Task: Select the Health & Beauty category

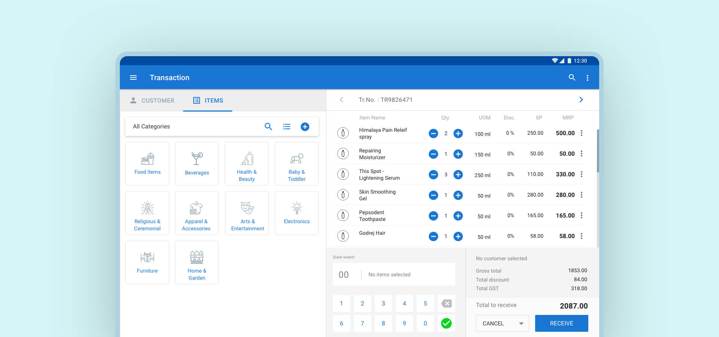Action: 246,164
